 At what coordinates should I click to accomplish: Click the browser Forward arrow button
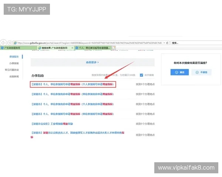pyautogui.click(x=10, y=43)
